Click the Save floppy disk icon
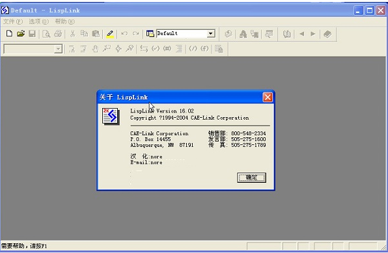Image resolution: width=388 pixels, height=253 pixels. pyautogui.click(x=32, y=33)
